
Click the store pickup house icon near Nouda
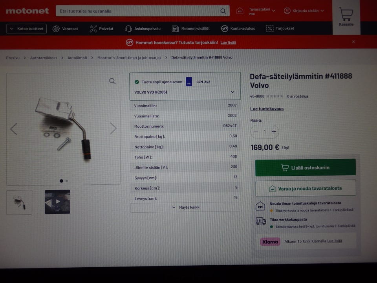pos(260,206)
